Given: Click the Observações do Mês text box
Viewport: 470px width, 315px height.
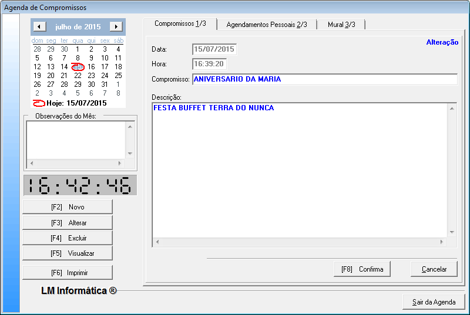Looking at the screenshot, I should coord(75,140).
